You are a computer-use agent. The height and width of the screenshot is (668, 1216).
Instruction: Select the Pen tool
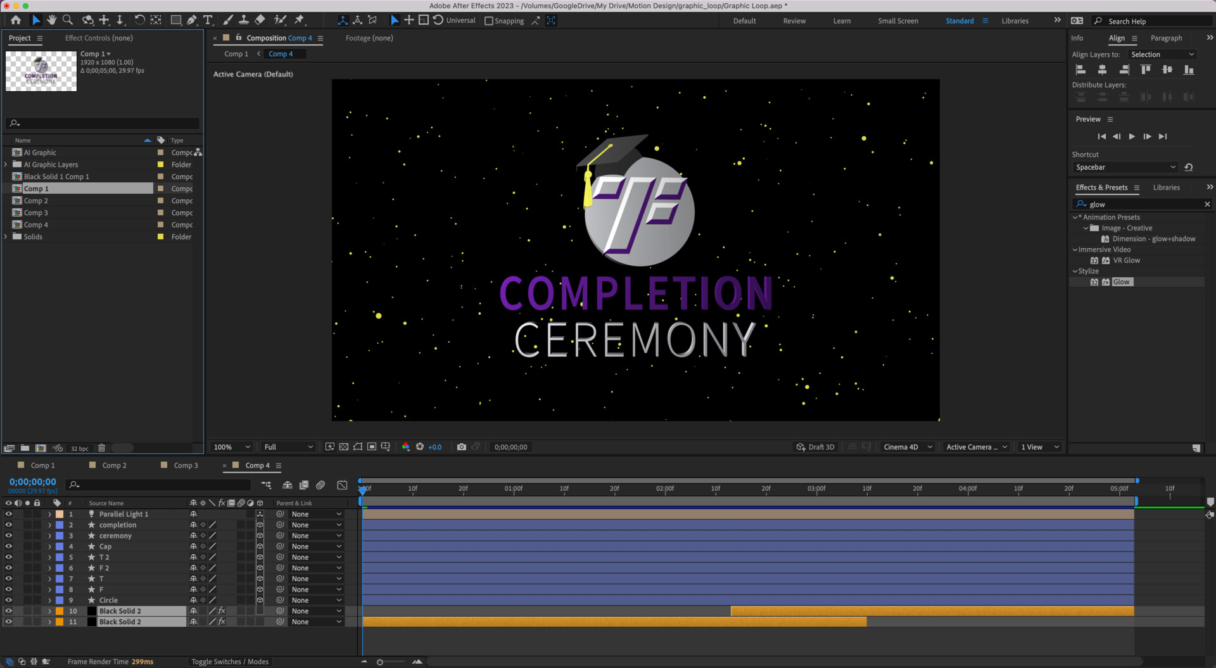click(191, 20)
